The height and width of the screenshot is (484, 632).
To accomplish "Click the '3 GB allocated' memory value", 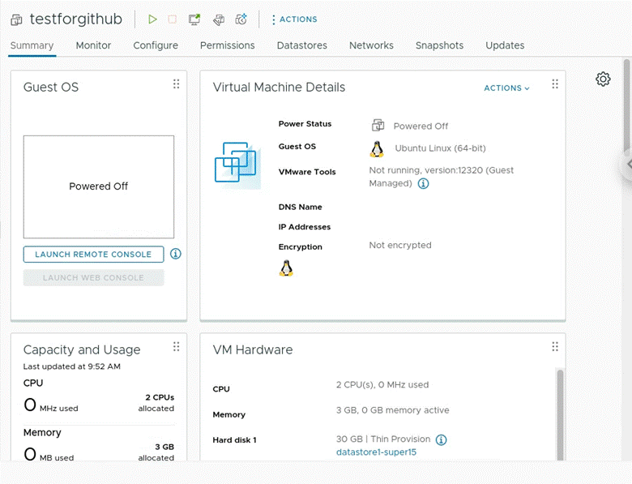I will pos(156,452).
